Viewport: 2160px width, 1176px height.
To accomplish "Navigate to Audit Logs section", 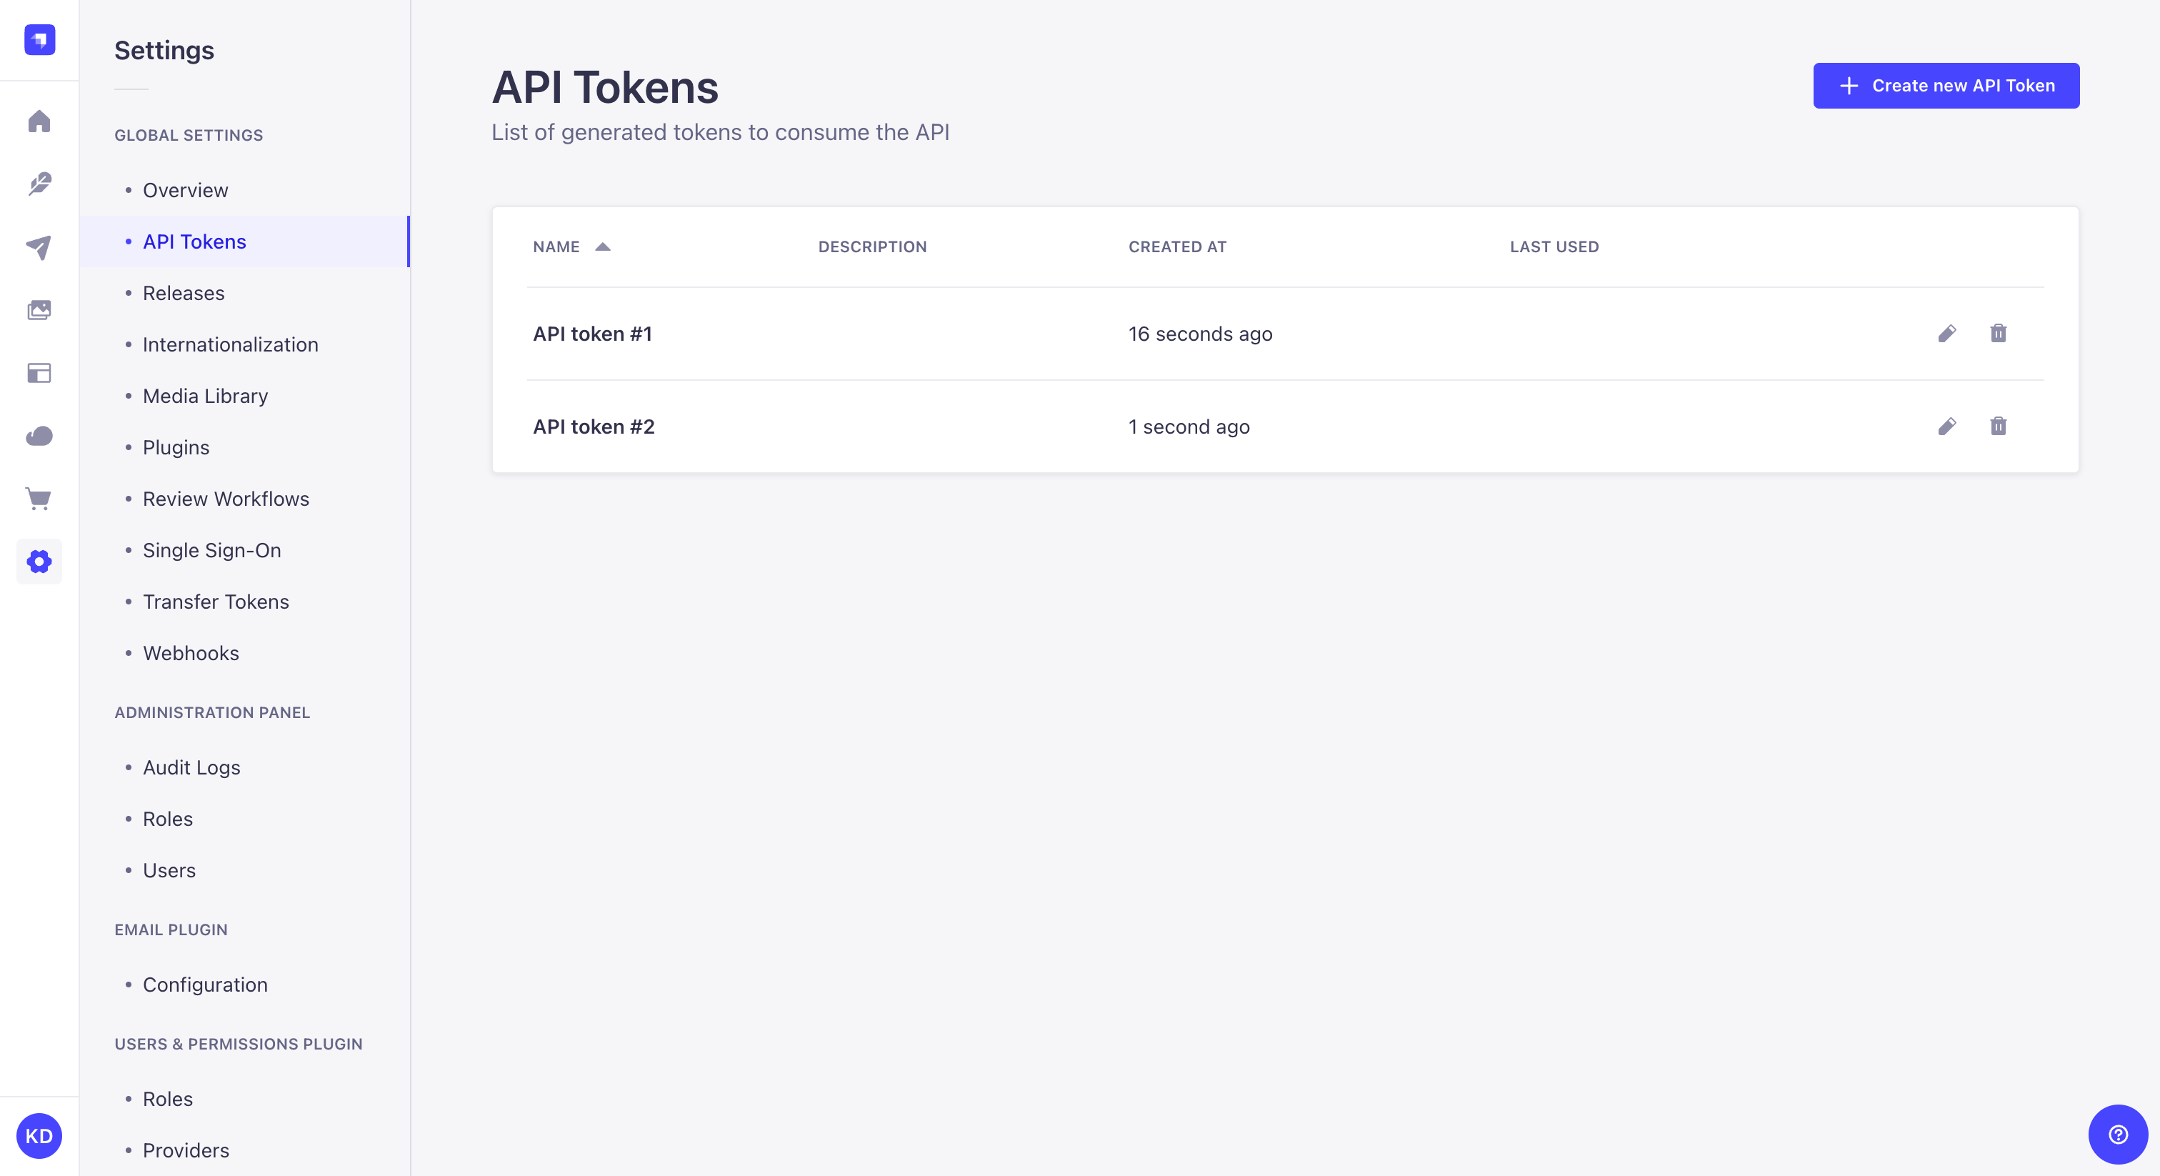I will 191,767.
